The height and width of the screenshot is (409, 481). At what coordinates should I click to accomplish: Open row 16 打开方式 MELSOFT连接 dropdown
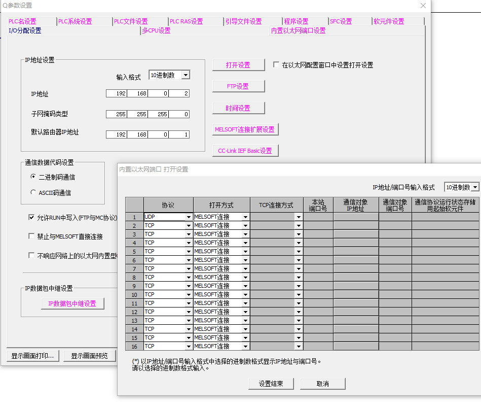click(x=246, y=347)
